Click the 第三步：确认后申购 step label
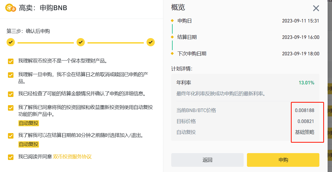 coord(28,31)
